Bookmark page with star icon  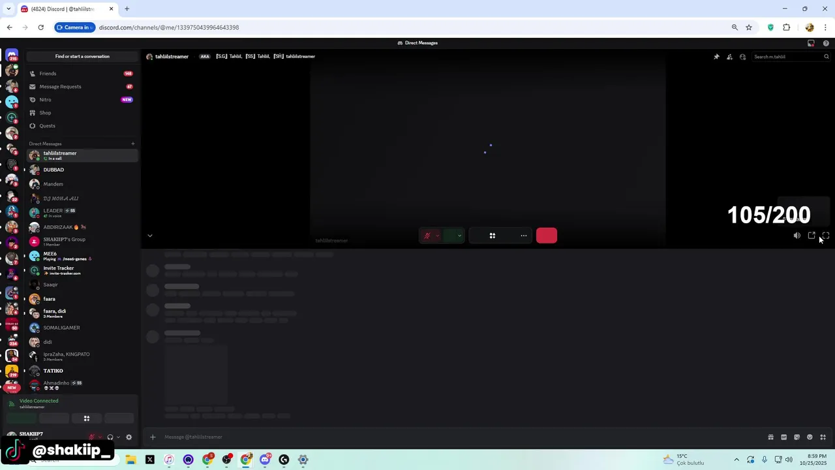tap(749, 27)
